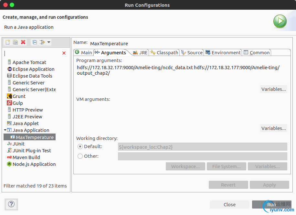Select the Default working directory radio
Image resolution: width=296 pixels, height=215 pixels.
[80, 146]
